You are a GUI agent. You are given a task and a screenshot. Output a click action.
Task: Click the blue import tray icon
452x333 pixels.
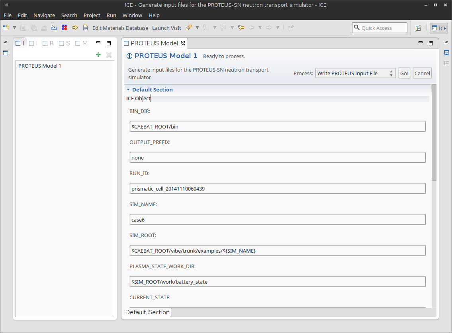tap(54, 28)
